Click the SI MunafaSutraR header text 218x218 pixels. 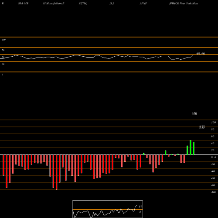54,3
